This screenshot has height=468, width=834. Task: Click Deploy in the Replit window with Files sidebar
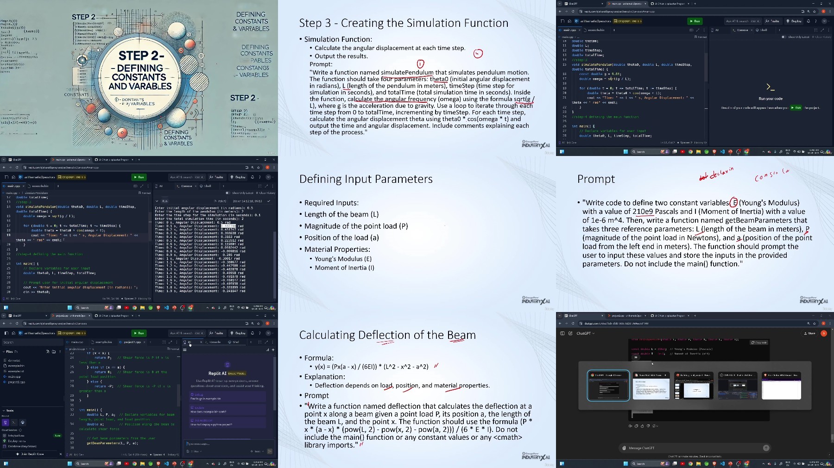pos(239,333)
